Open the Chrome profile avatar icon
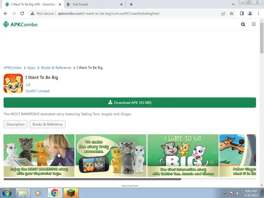The image size is (264, 198). [x=250, y=13]
